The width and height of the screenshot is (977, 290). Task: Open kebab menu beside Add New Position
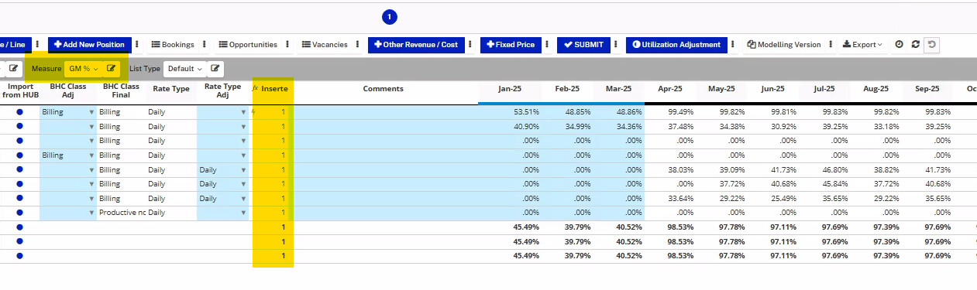(x=137, y=45)
